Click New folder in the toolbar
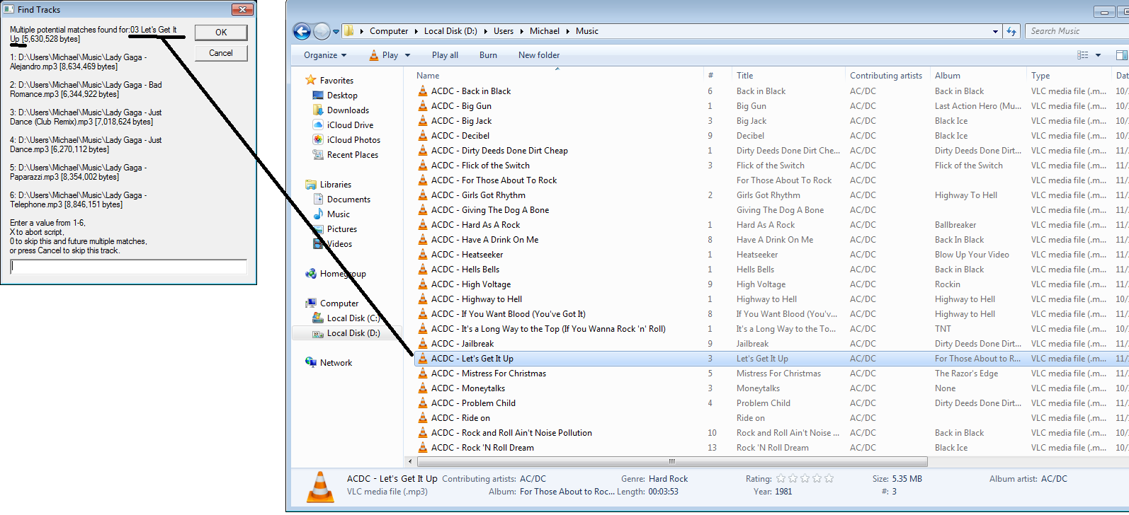 pyautogui.click(x=539, y=55)
